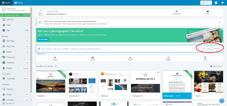
Task: Close the Photo Blog promotion banner
Action: [x=222, y=29]
